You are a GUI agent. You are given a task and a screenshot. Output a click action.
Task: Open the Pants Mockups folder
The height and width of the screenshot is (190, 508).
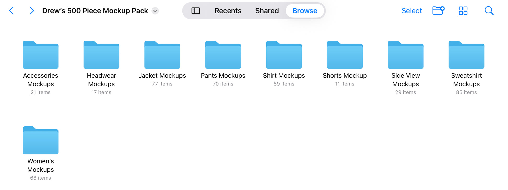point(223,55)
